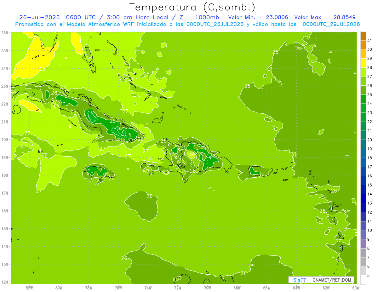Click the "80W" longitude axis label
The width and height of the screenshot is (378, 292).
coord(59,288)
